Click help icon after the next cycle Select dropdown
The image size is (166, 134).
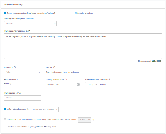tap(93, 120)
